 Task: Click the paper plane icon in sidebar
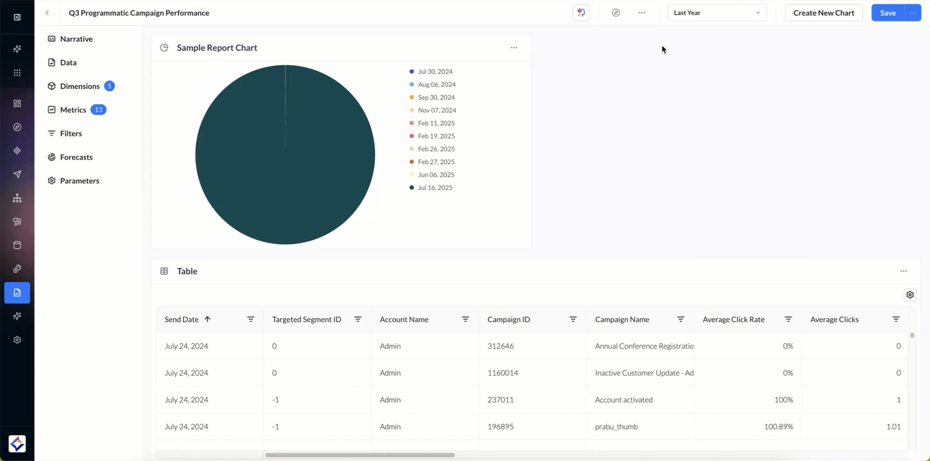17,175
